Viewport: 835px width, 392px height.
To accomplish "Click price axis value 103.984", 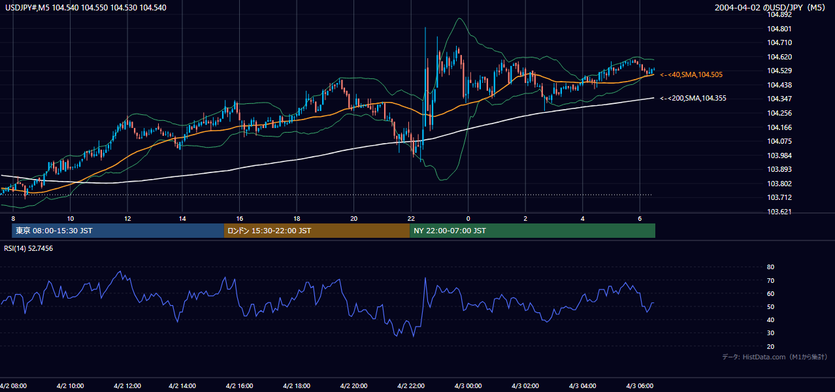I will 779,155.
